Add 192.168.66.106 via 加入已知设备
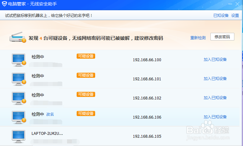This screenshot has height=146, width=243. 215,117
